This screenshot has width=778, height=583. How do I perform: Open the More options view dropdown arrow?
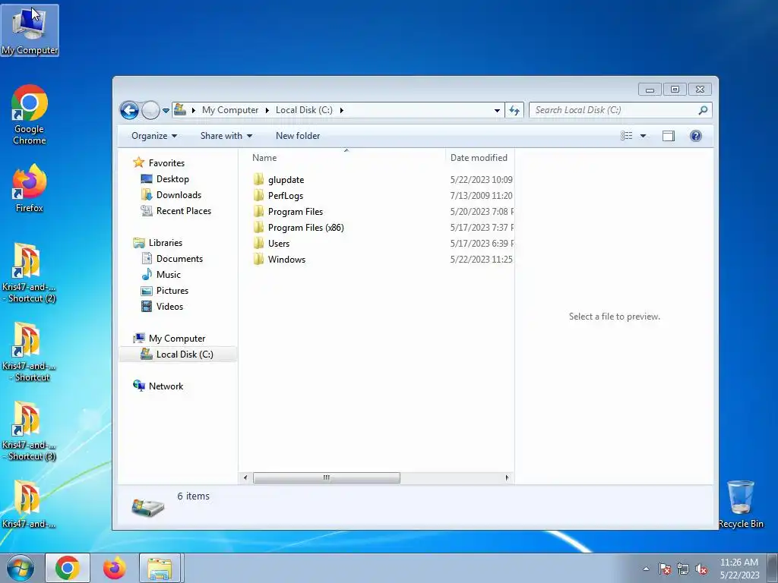pyautogui.click(x=643, y=136)
